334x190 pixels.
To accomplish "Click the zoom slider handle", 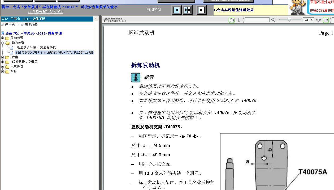I will point(290,20).
